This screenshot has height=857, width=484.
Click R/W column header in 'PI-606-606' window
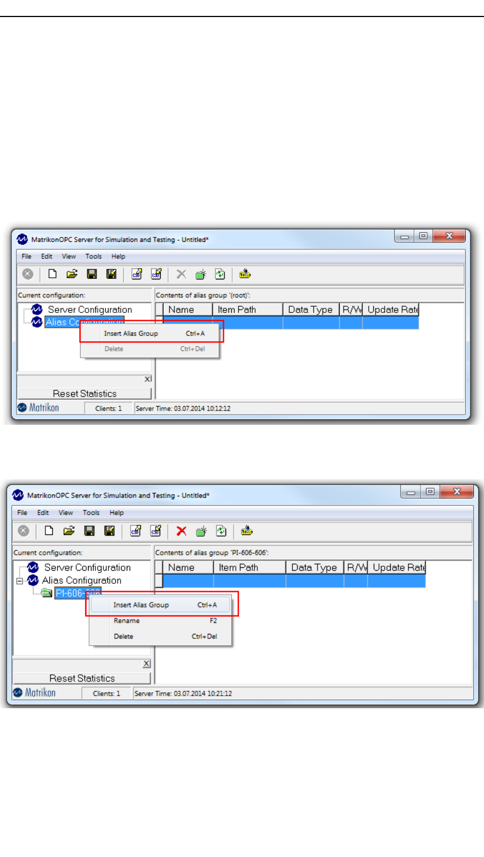(356, 567)
